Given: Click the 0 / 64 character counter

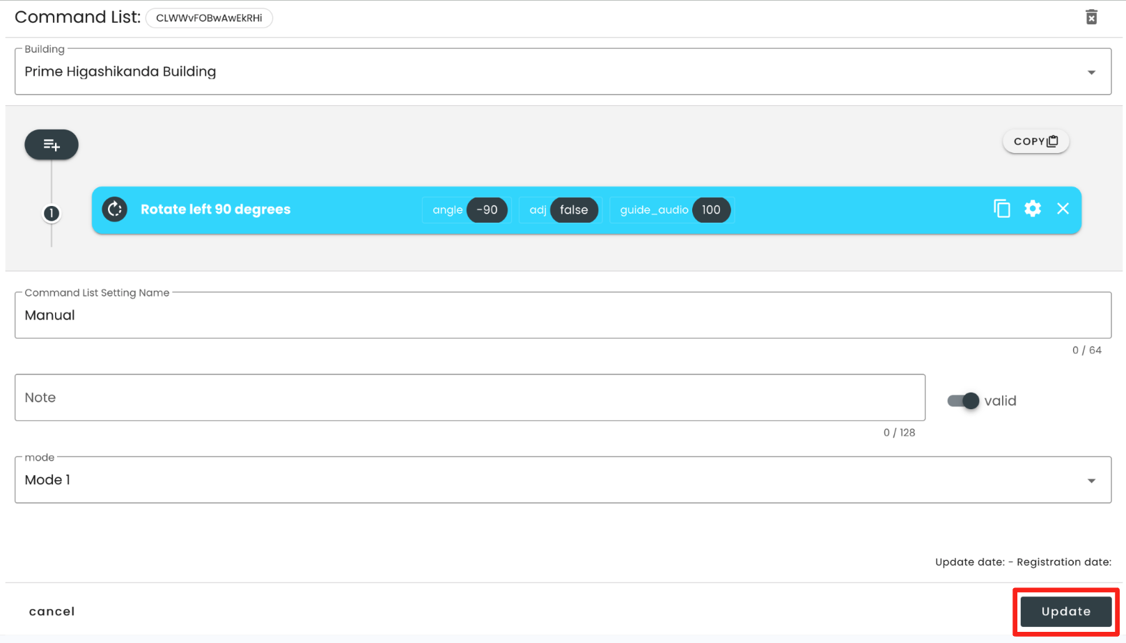Looking at the screenshot, I should tap(1087, 350).
